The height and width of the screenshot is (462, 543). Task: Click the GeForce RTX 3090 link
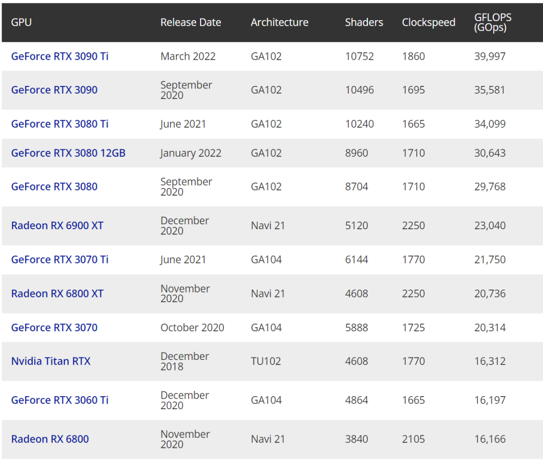pos(54,90)
